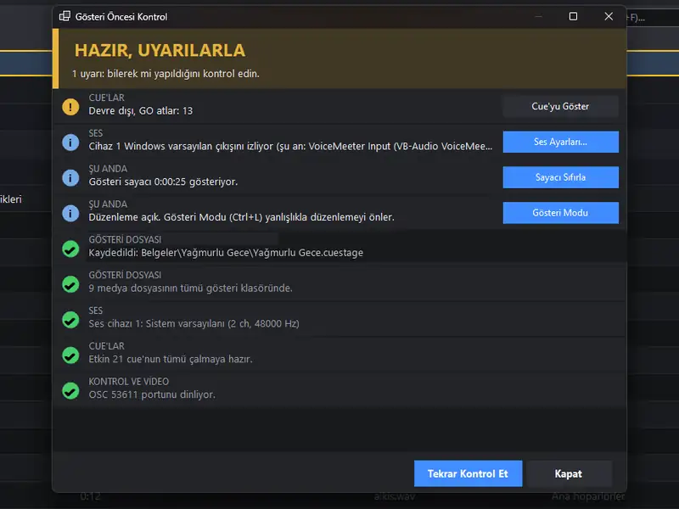Click the 'Gösteri sayacı 0:00:25 gösteriyor.' text

click(x=163, y=182)
